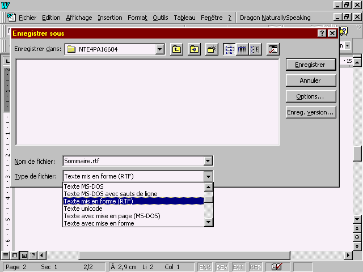Expand the Enregistrer dans folder dropdown

pos(159,49)
